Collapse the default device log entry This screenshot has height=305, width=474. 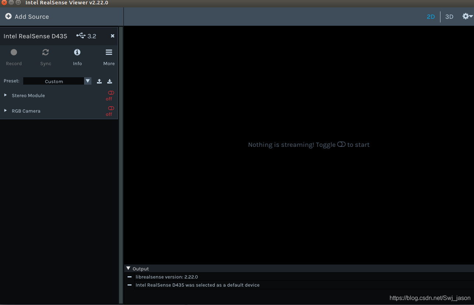pos(129,285)
